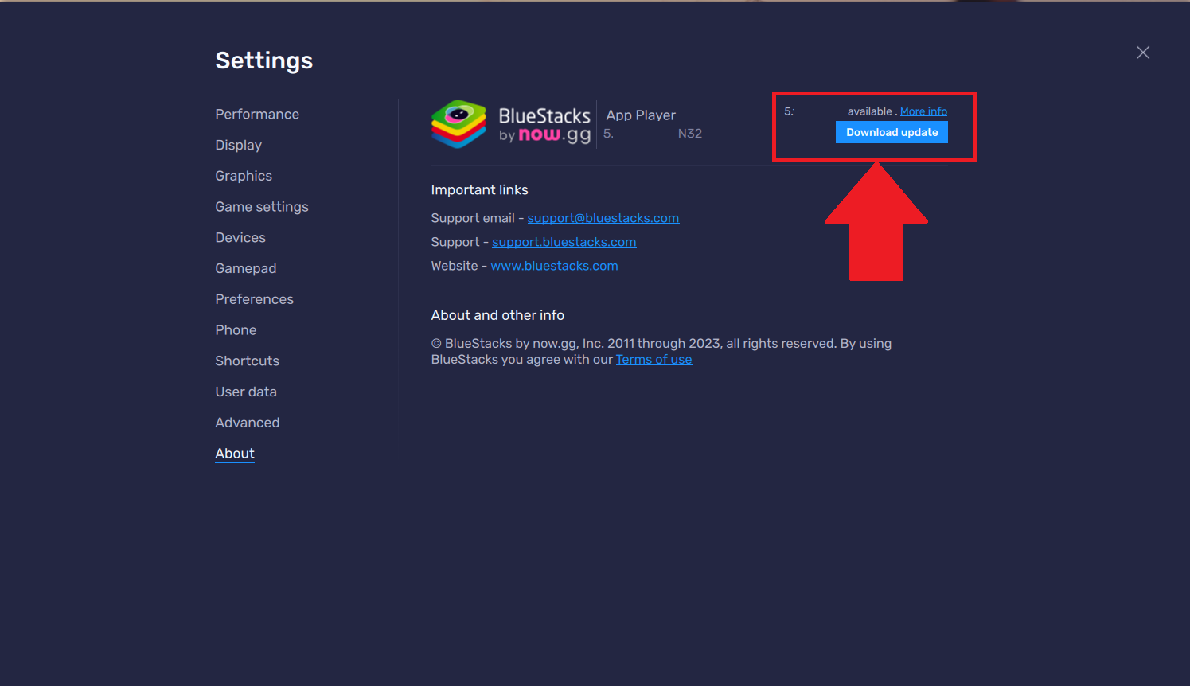Open Advanced settings
Image resolution: width=1190 pixels, height=686 pixels.
click(247, 423)
